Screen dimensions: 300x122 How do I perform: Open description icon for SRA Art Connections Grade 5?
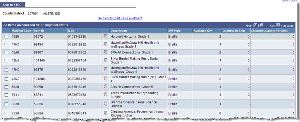click(x=105, y=87)
